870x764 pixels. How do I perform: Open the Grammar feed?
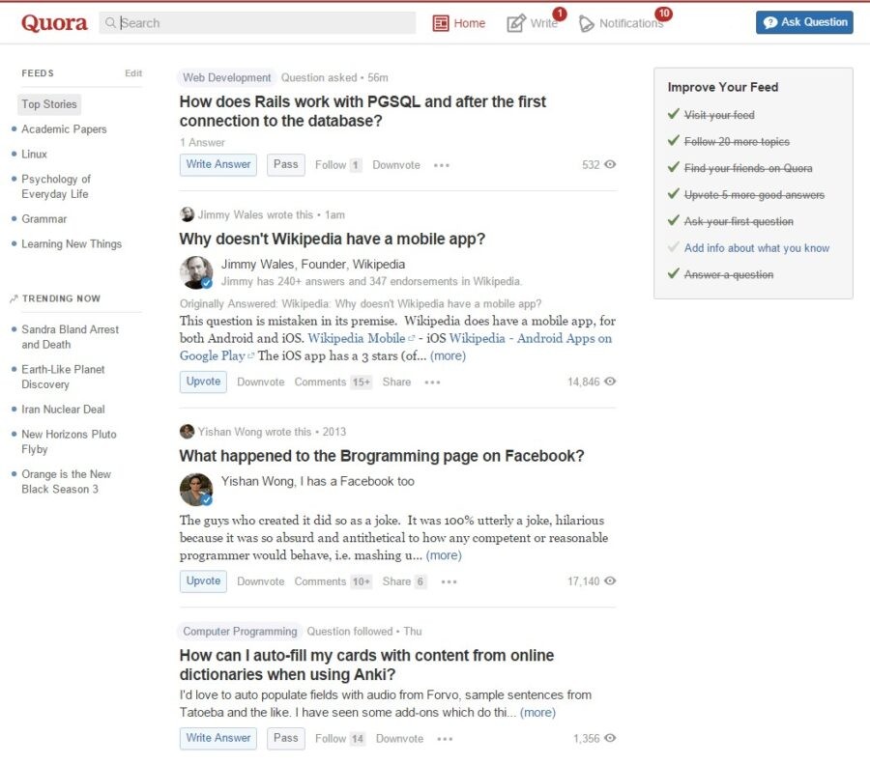(43, 219)
